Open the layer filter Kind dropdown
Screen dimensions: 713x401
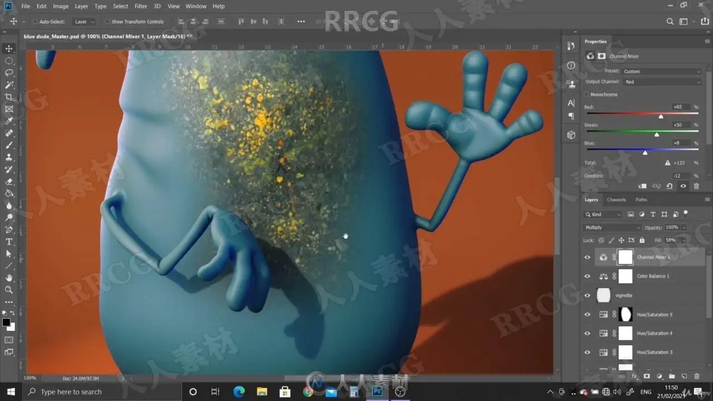[x=603, y=214]
